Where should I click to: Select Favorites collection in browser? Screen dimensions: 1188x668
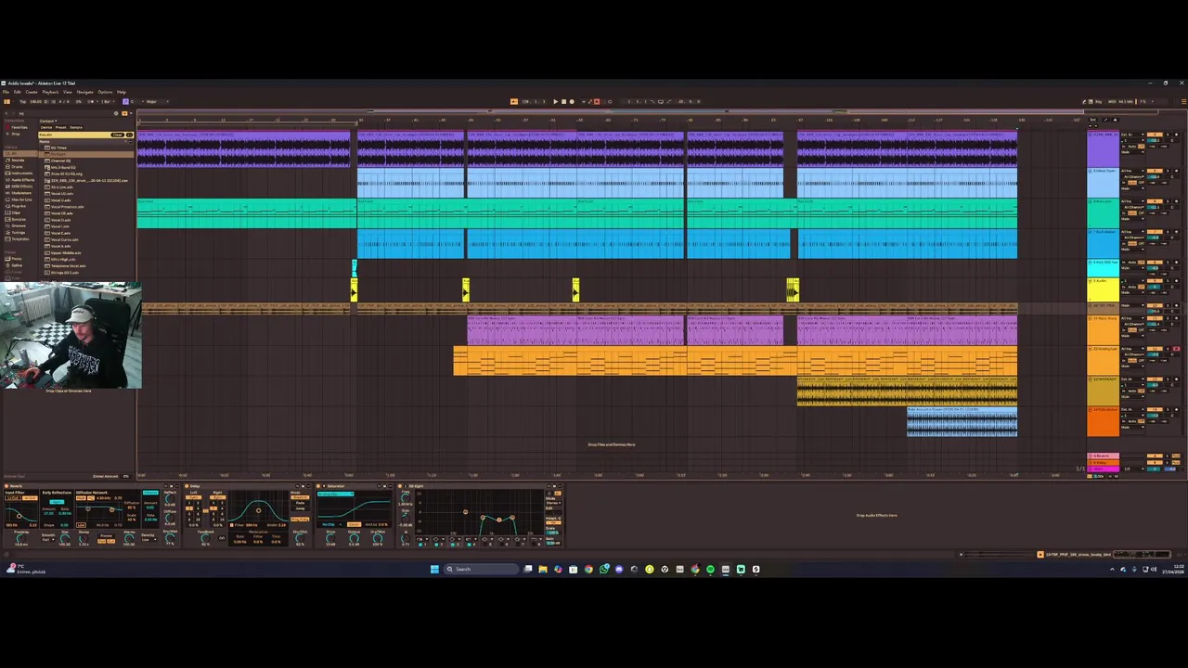pyautogui.click(x=17, y=127)
